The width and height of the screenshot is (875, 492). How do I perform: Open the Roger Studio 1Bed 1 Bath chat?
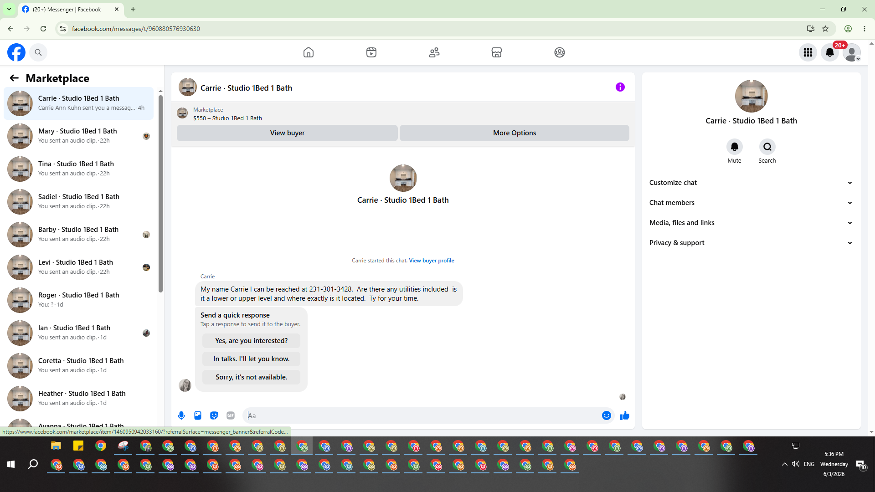[79, 300]
